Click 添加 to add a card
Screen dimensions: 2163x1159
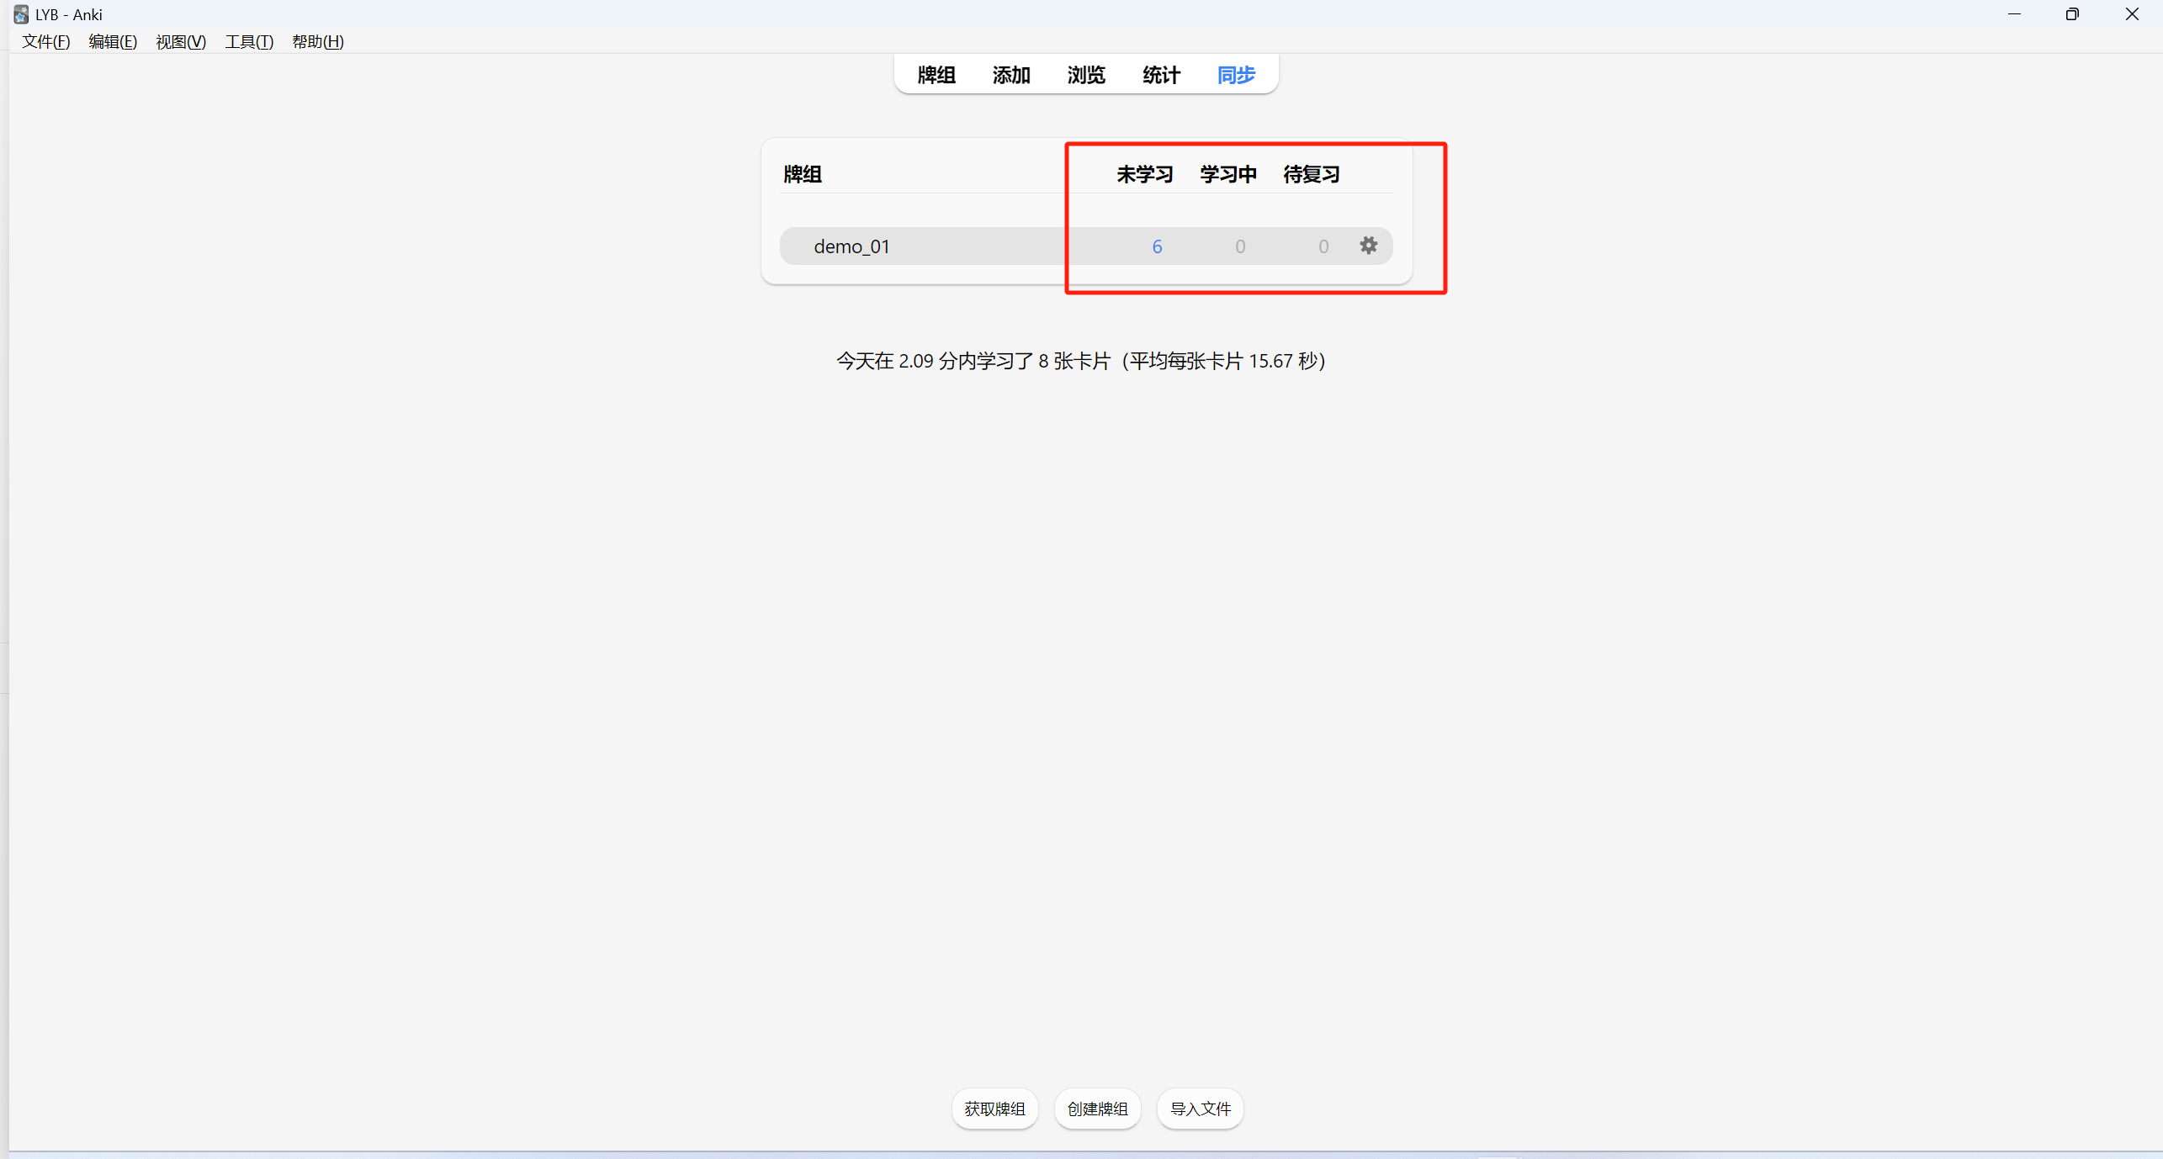click(x=1010, y=75)
